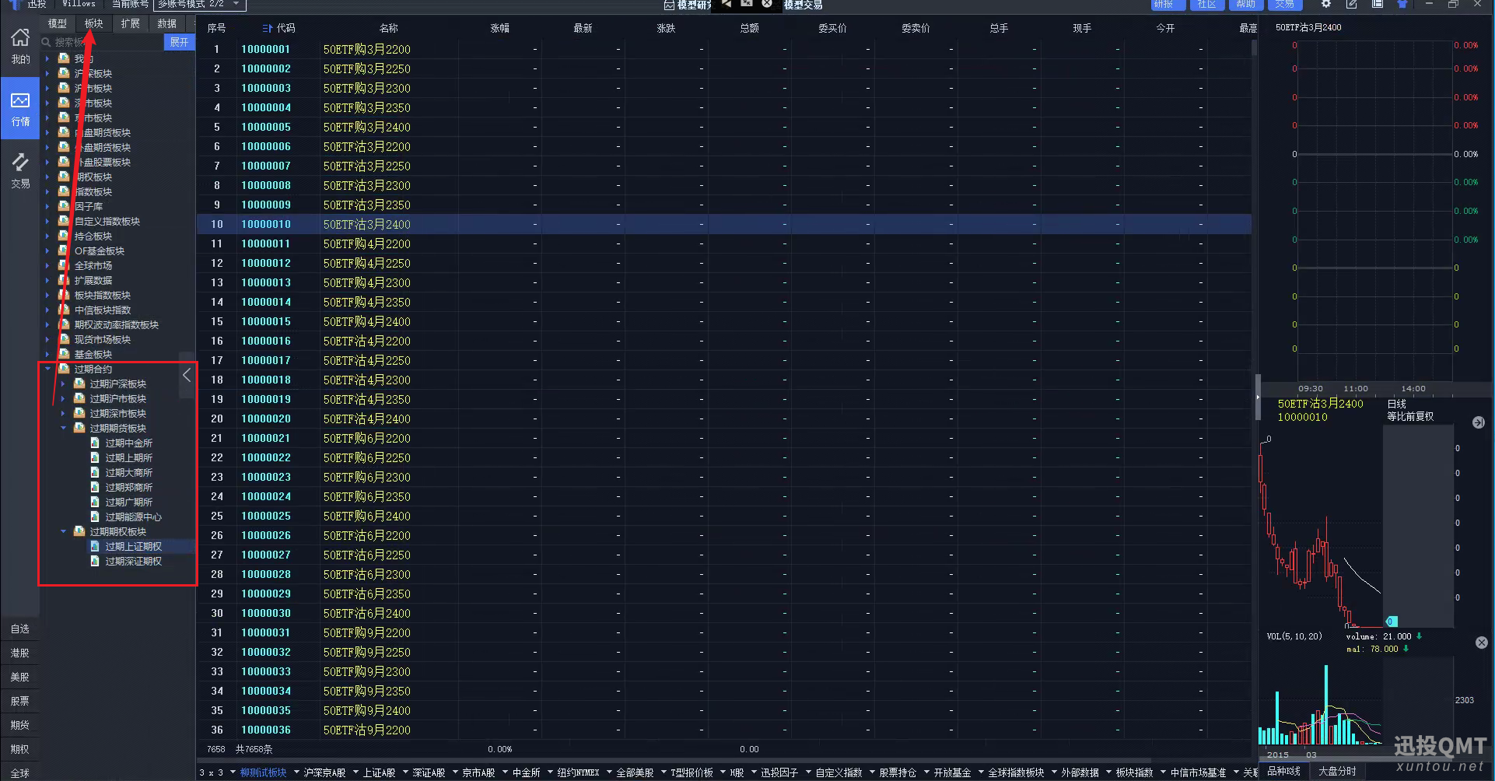Select the 上证A股 bottom tab
Viewport: 1495px width, 781px height.
379,772
